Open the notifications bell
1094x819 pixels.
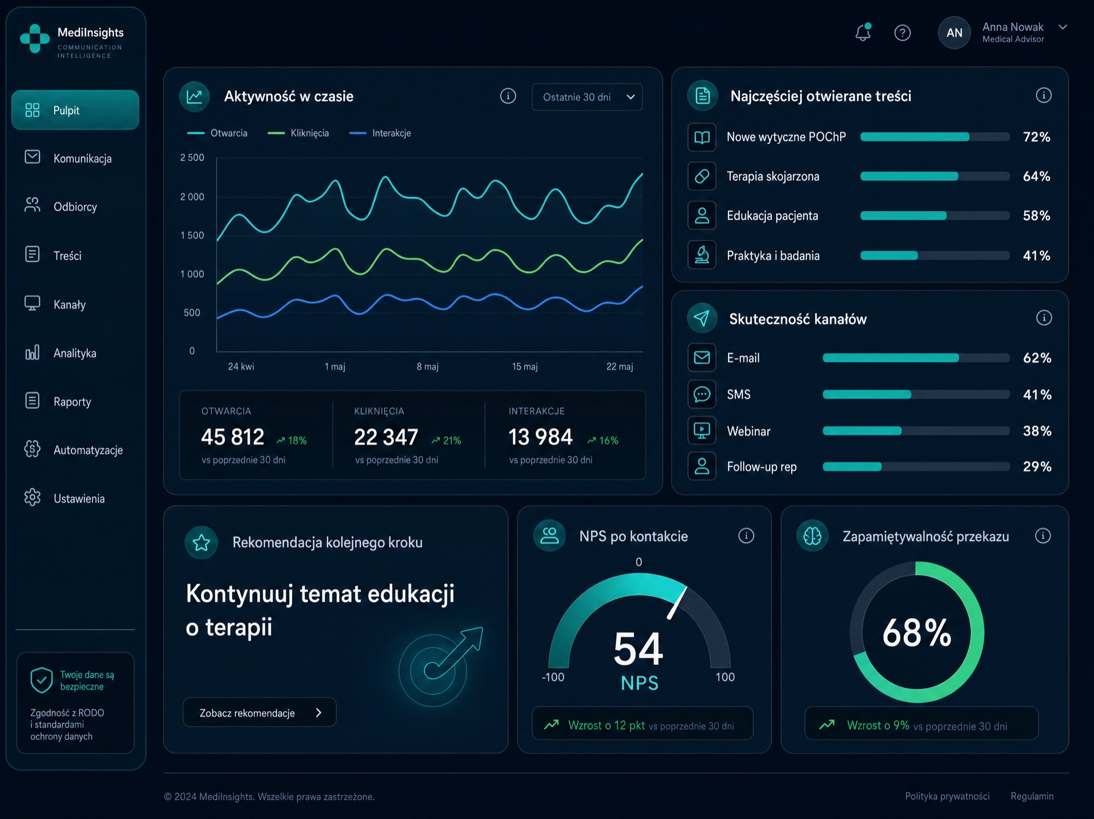[863, 32]
